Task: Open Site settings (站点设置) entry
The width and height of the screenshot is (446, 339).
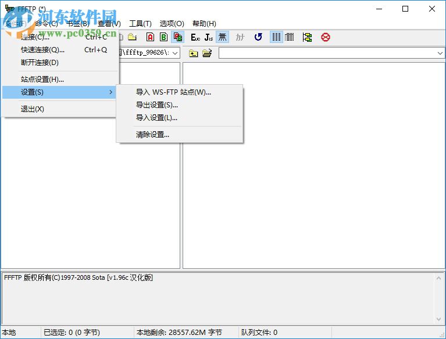Action: (59, 79)
